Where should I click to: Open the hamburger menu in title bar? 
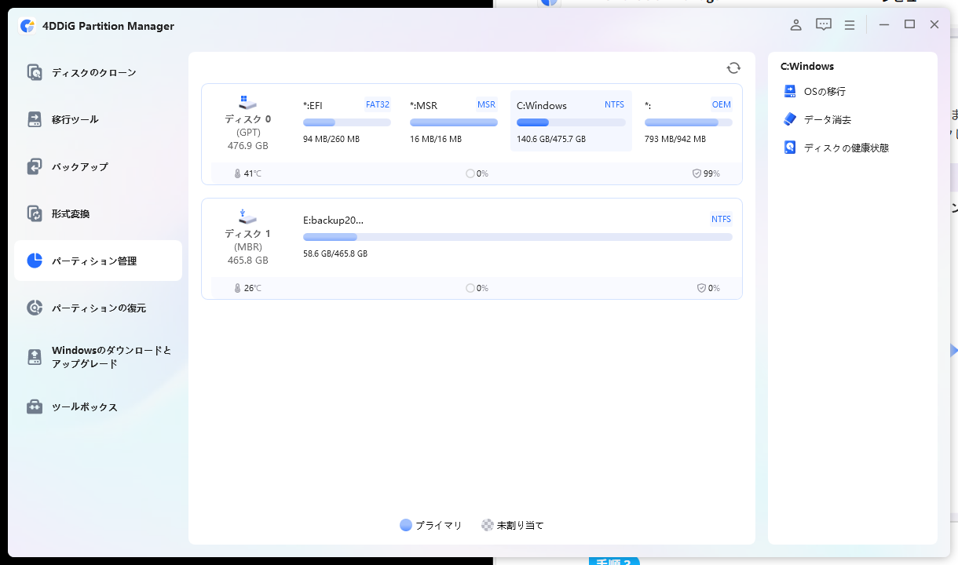pyautogui.click(x=850, y=25)
